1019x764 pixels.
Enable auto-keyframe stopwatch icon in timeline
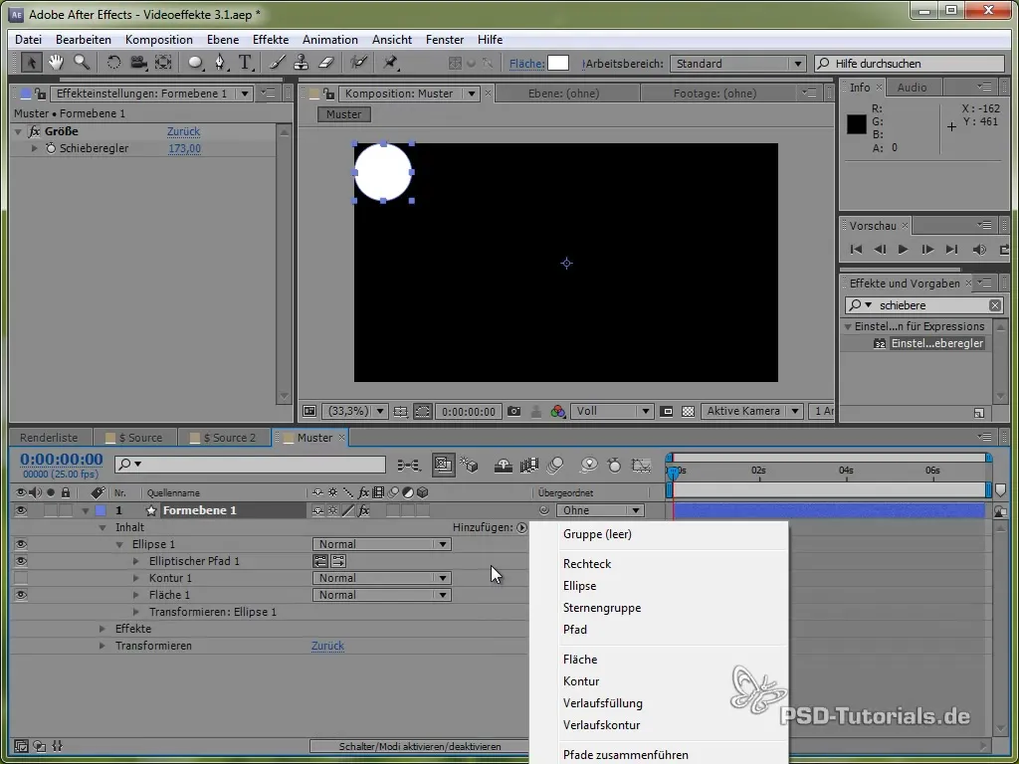(x=614, y=466)
